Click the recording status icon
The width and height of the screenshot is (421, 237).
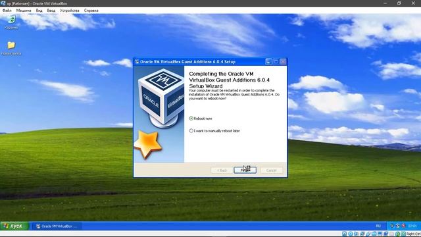386,234
